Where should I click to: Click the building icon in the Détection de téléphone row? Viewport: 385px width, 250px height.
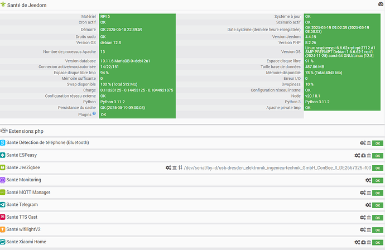coord(369,143)
